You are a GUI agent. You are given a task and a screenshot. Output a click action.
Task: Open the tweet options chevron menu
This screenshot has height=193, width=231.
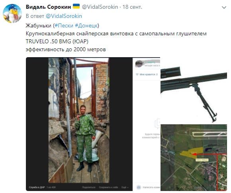[x=224, y=7]
